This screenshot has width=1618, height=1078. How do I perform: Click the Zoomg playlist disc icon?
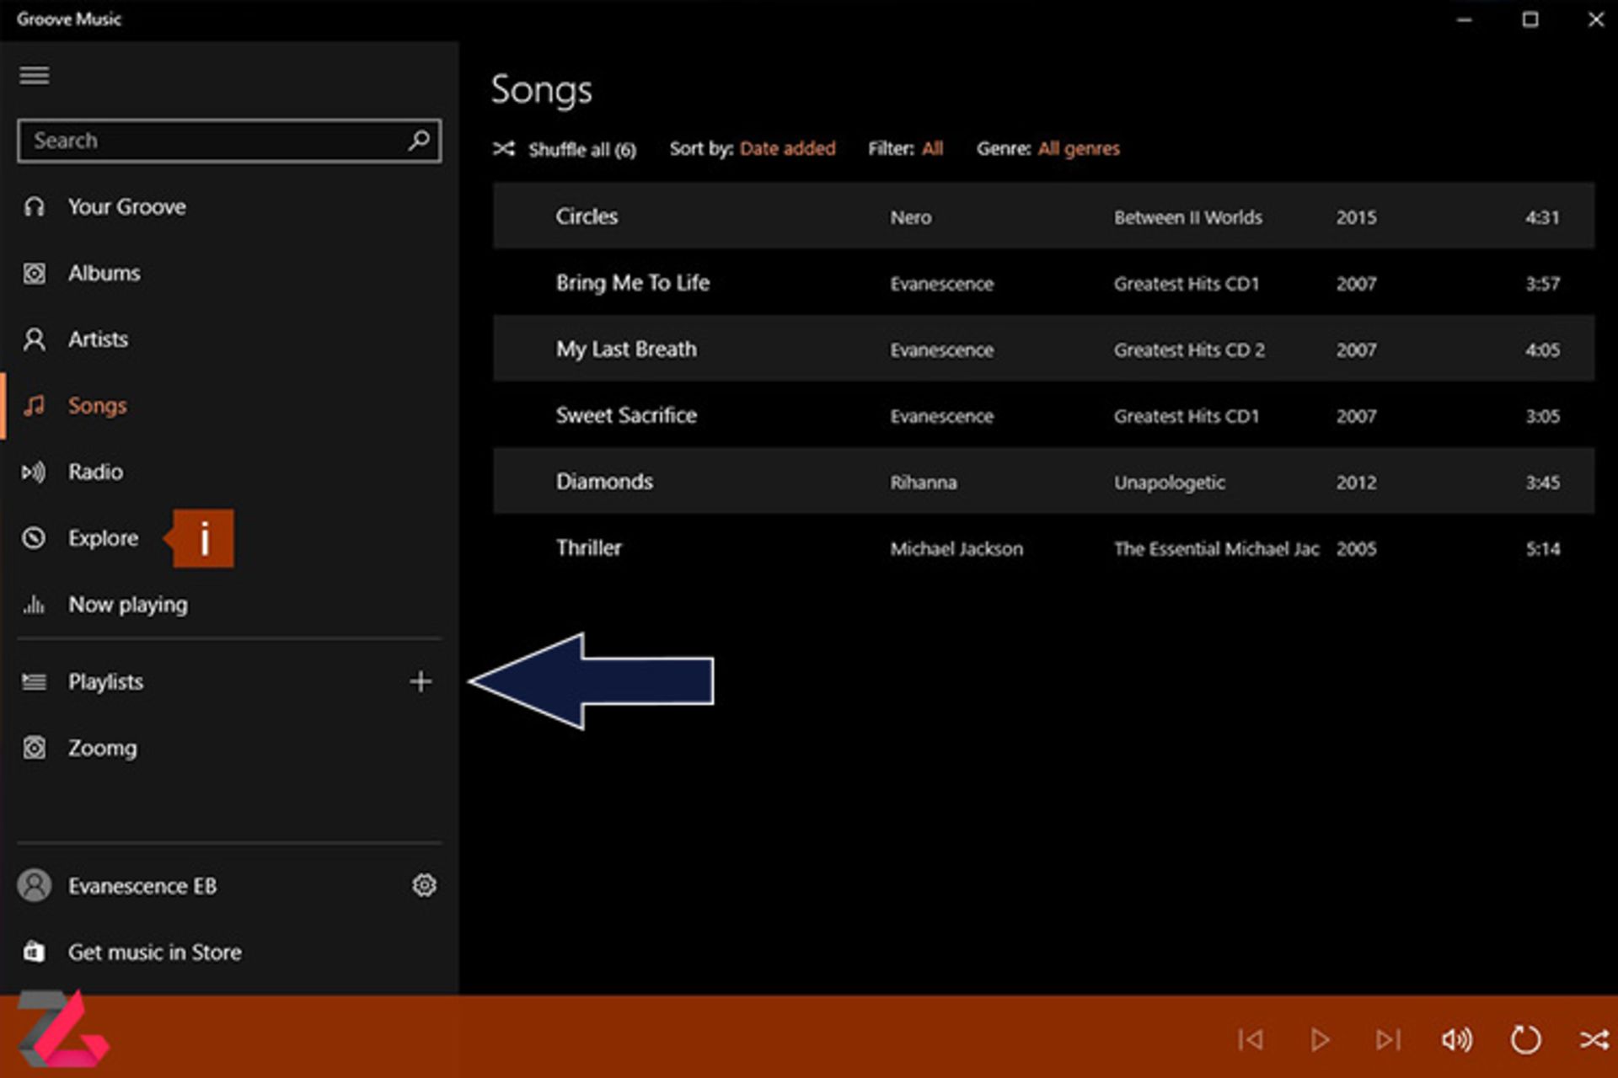tap(34, 748)
